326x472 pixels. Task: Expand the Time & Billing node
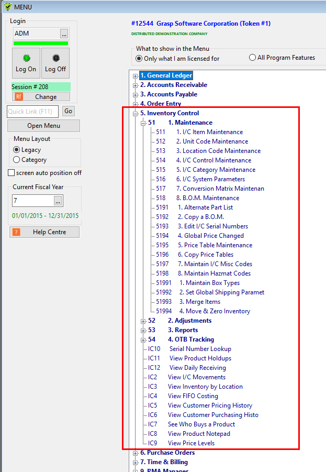point(136,463)
